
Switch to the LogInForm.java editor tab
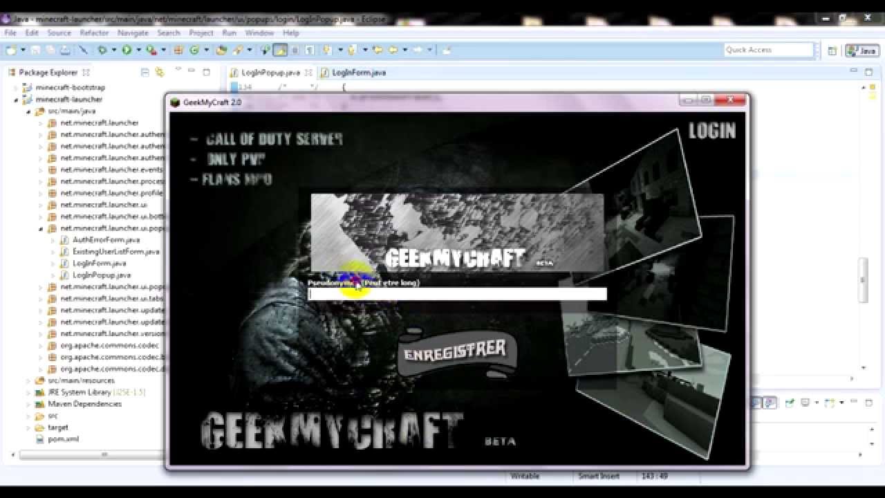pyautogui.click(x=353, y=72)
